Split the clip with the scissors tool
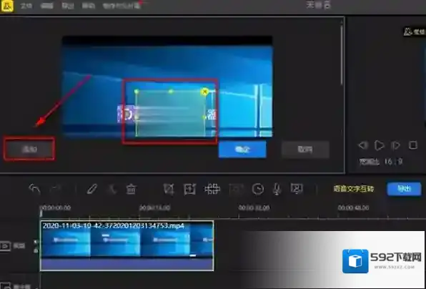Screen dimensions: 426x289 pos(112,189)
